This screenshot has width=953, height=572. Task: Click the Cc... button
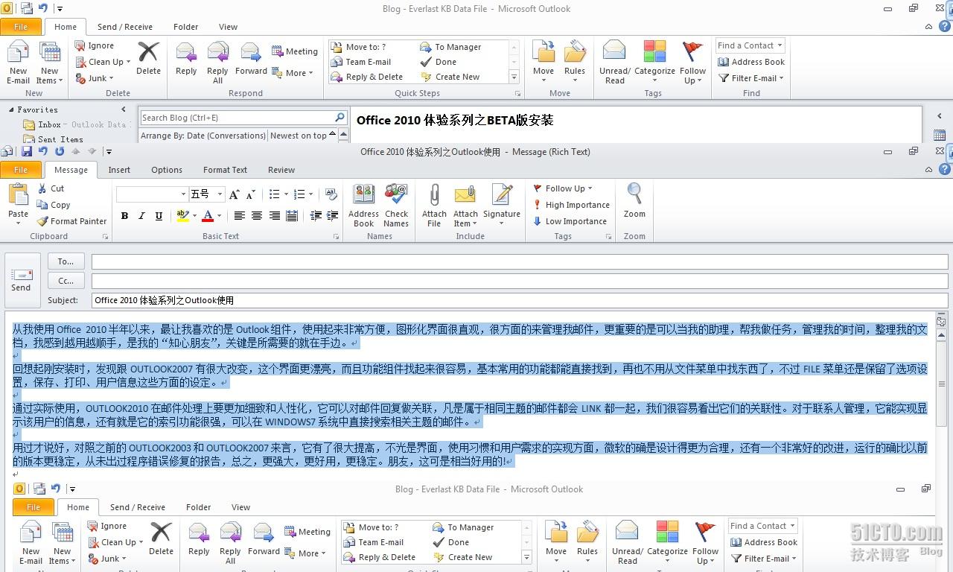click(66, 281)
